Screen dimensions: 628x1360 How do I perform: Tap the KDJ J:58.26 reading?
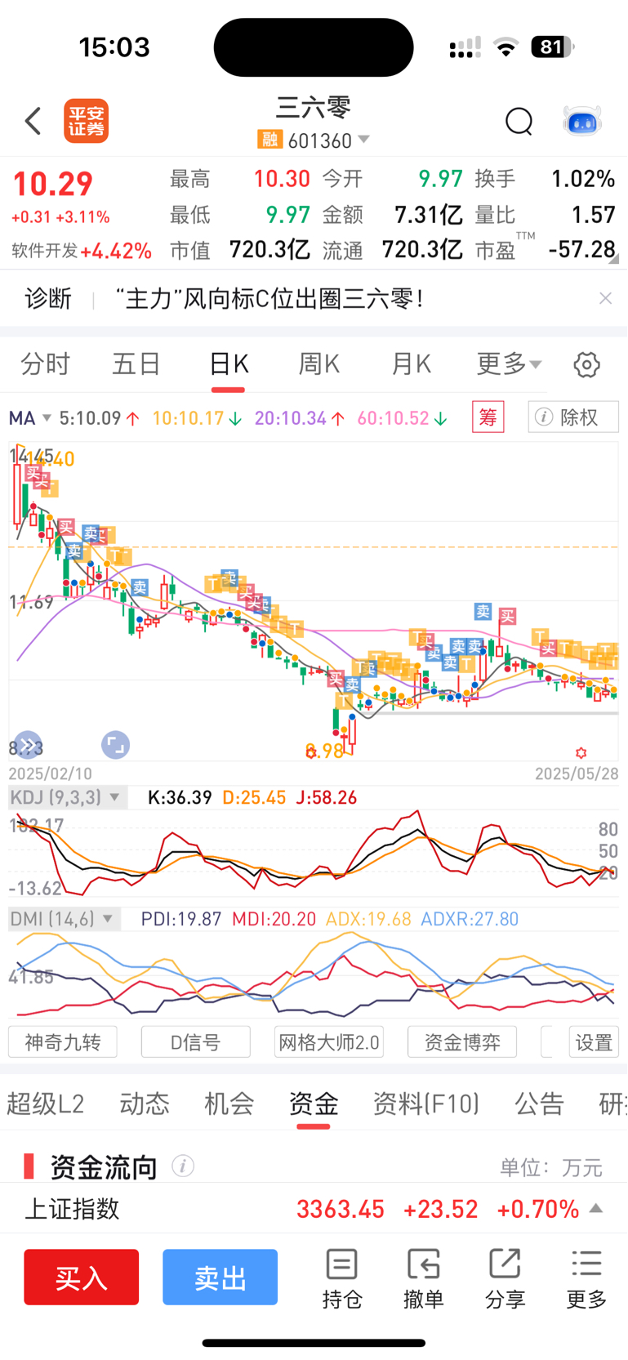pos(326,797)
